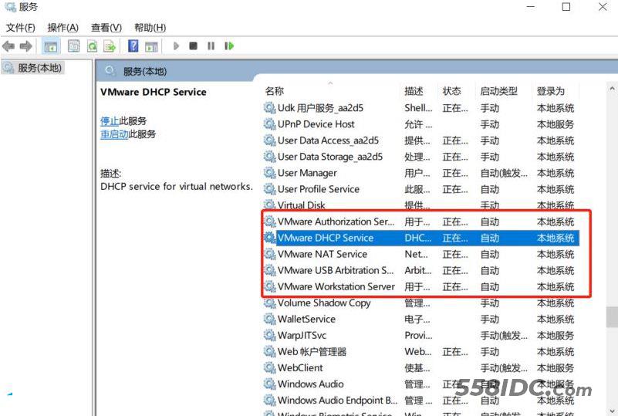Select the VMware Workstation Server row
The width and height of the screenshot is (618, 416).
point(420,286)
